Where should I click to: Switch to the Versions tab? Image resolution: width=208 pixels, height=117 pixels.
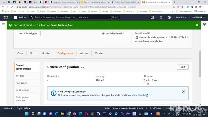click(x=100, y=53)
